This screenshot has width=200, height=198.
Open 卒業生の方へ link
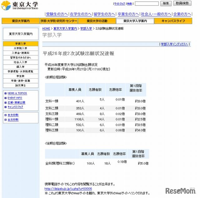(x=128, y=14)
